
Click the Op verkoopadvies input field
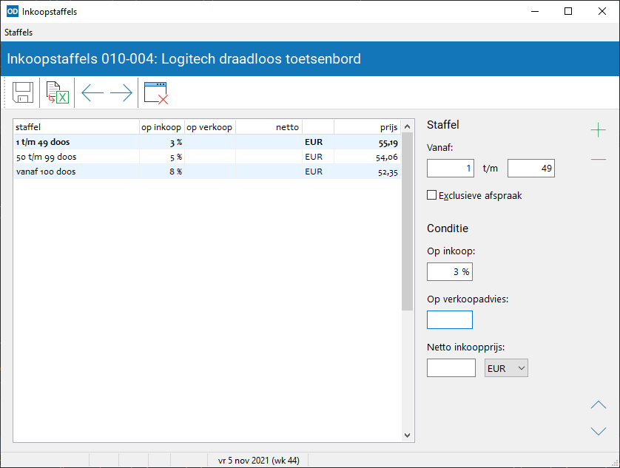click(450, 320)
